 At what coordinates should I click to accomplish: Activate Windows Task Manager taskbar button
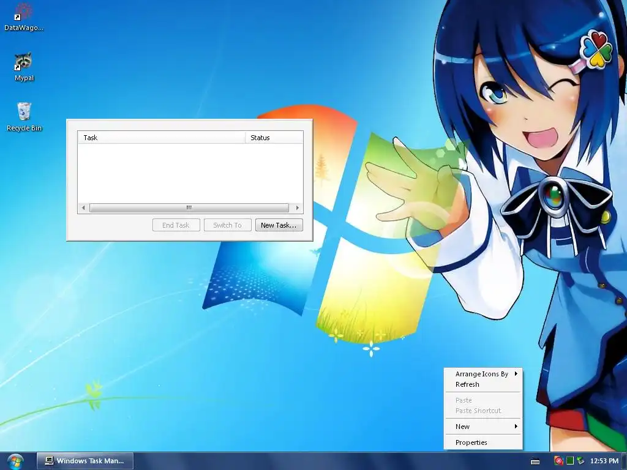[85, 461]
